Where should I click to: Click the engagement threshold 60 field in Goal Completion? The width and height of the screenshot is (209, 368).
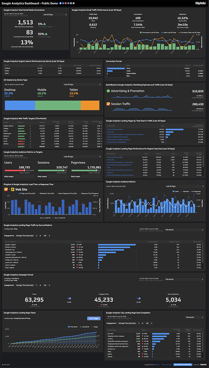coord(148,323)
